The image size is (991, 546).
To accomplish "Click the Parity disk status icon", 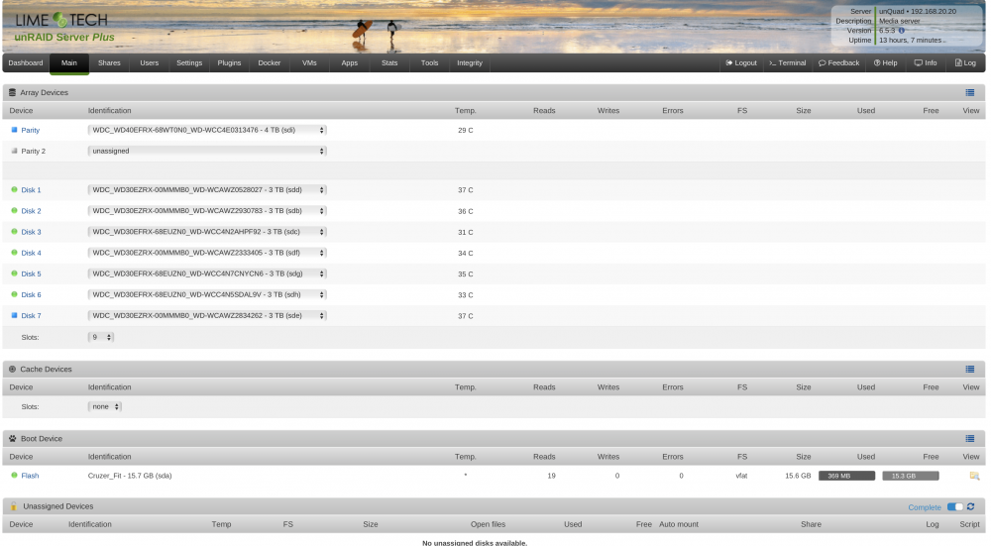I will pos(15,130).
